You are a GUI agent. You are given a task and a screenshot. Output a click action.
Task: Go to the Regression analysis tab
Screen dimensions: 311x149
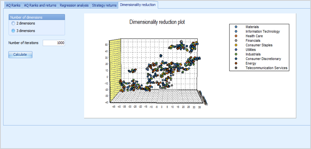[x=74, y=6]
